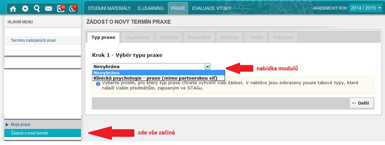
Task: Click the Další button
Action: 362,103
